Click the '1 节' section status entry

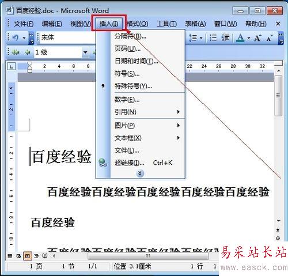coord(68,266)
